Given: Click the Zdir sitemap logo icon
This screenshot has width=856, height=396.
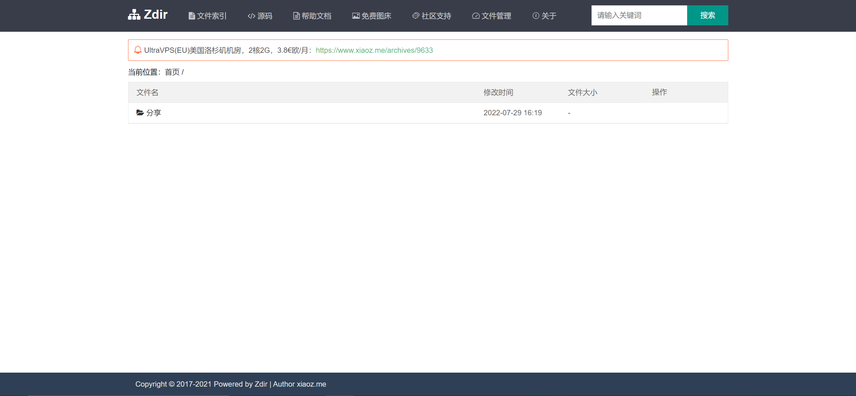Looking at the screenshot, I should 134,15.
